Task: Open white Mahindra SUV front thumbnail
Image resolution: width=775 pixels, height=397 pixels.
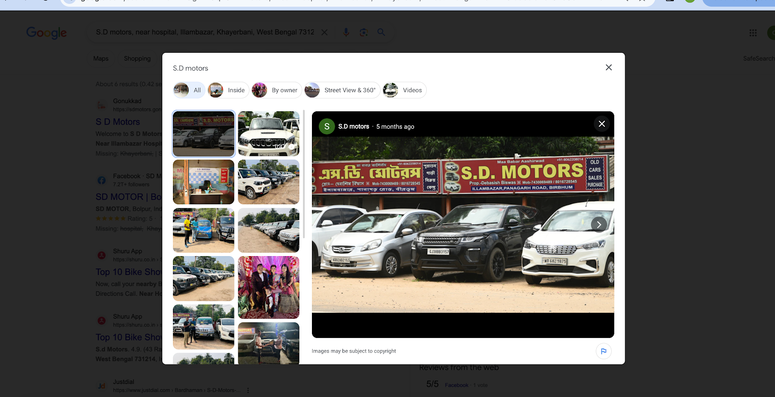Action: [269, 134]
